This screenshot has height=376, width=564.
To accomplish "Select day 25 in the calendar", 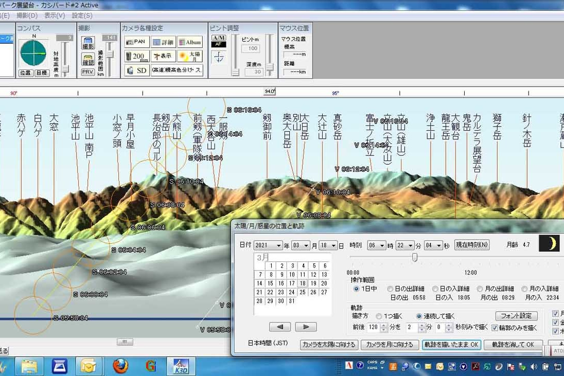I will point(303,292).
